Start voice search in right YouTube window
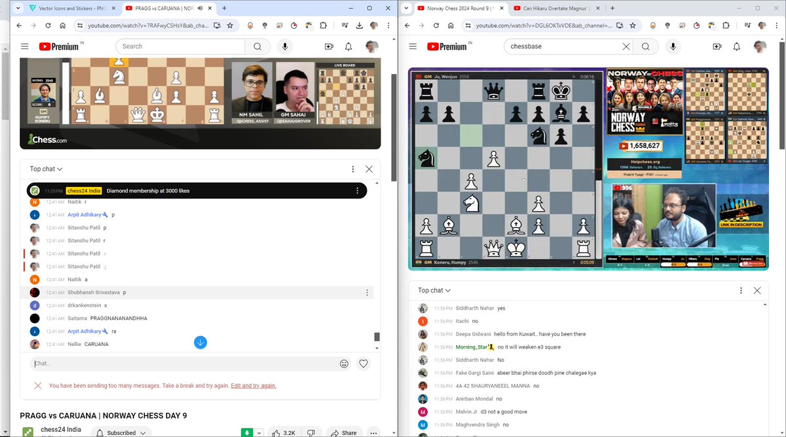 point(673,47)
